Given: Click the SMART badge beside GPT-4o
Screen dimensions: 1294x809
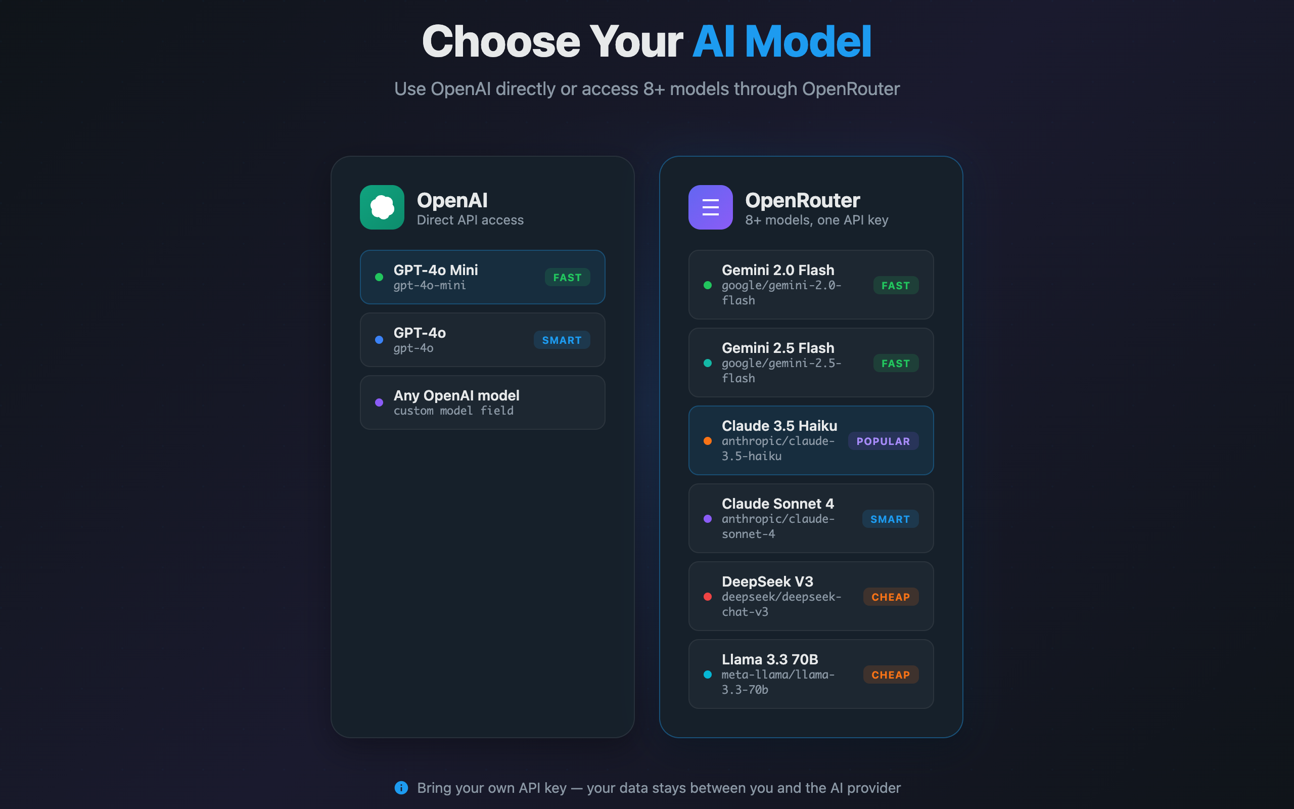Looking at the screenshot, I should tap(562, 340).
